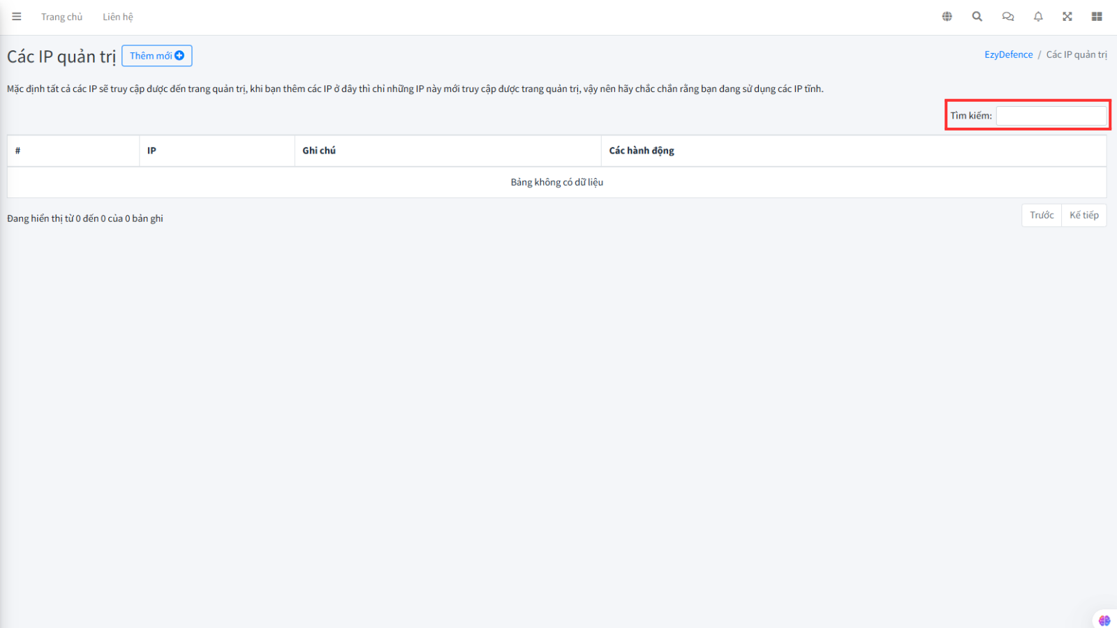Enter fullscreen with the expand arrows icon

1067,17
